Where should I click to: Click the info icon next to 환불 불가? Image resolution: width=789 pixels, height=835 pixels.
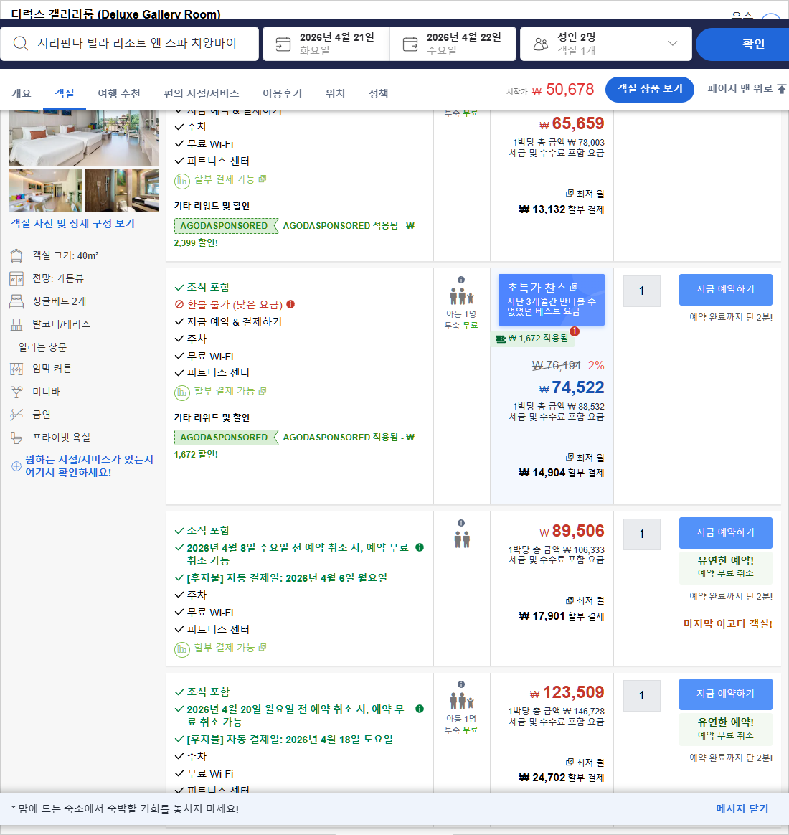tap(290, 304)
